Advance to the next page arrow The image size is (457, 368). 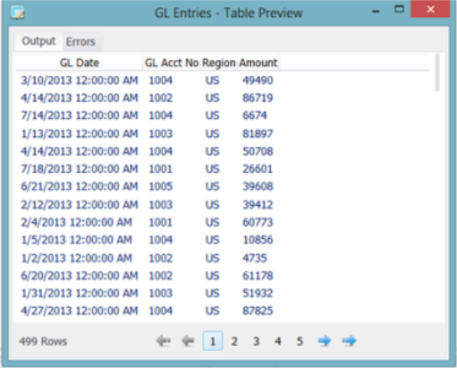(x=325, y=341)
